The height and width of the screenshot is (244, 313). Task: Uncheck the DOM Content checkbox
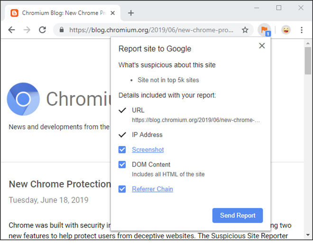click(122, 165)
